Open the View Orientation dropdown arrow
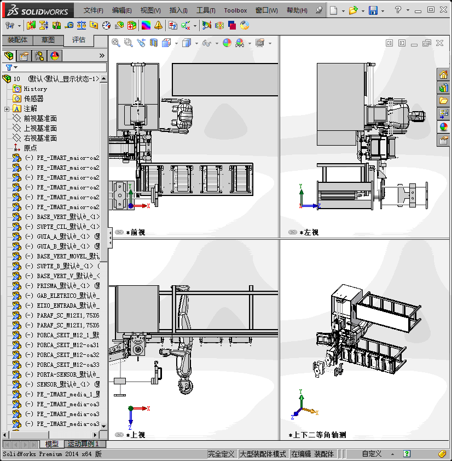Viewport: 452px width, 461px height. tap(176, 43)
